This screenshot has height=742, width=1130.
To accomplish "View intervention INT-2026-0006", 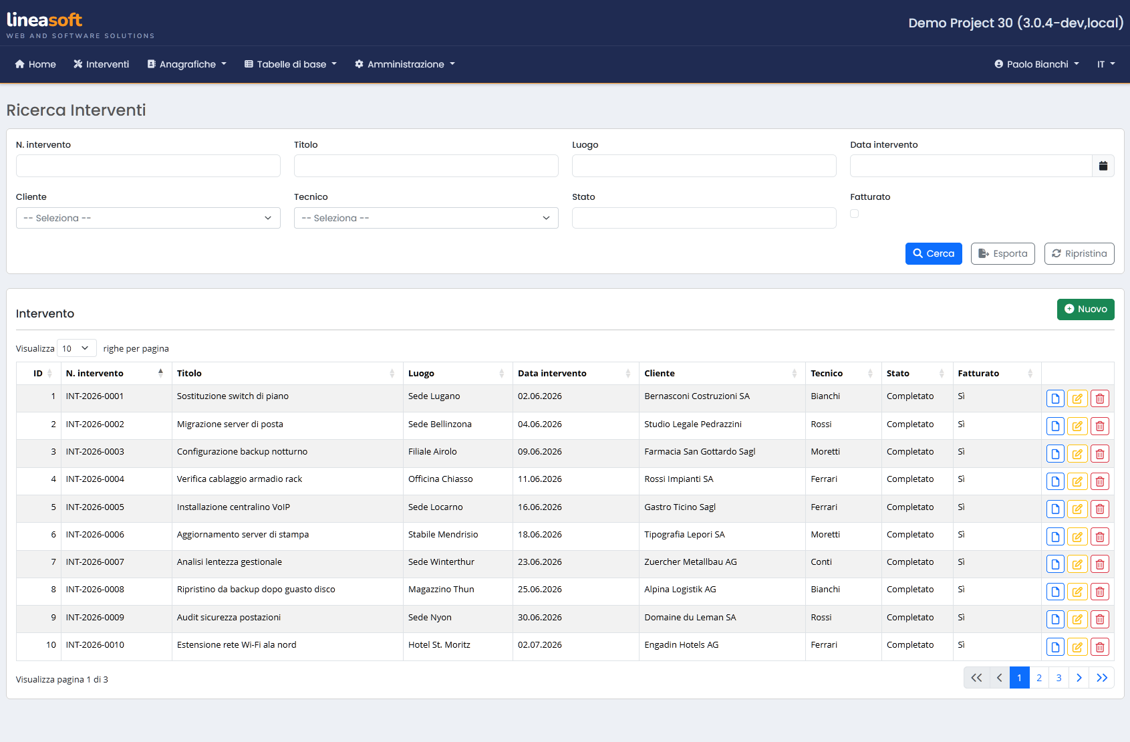I will click(x=1055, y=537).
